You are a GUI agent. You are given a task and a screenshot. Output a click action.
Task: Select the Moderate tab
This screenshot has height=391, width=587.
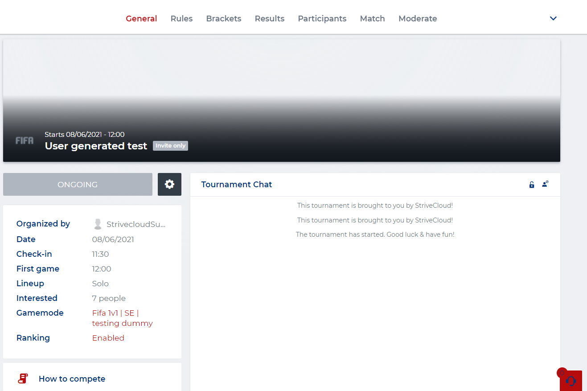[x=417, y=19]
